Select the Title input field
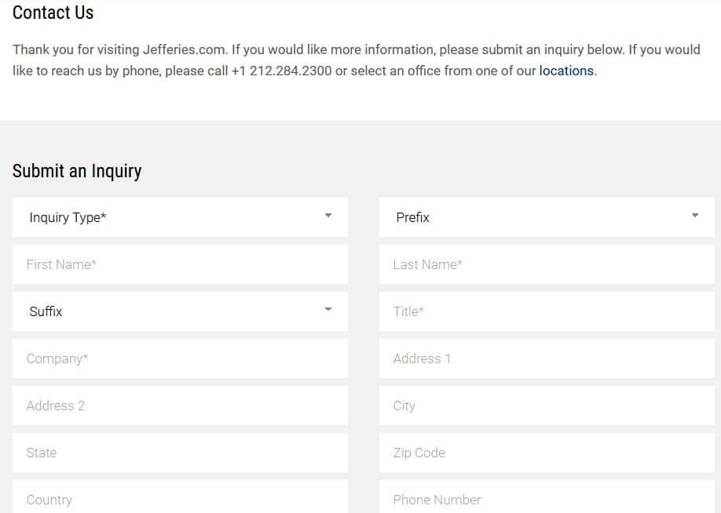Image resolution: width=721 pixels, height=513 pixels. point(546,311)
